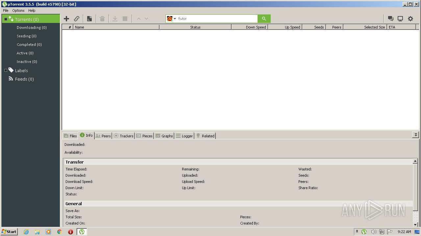The height and width of the screenshot is (236, 421).
Task: Sort by Name column header
Action: point(116,27)
